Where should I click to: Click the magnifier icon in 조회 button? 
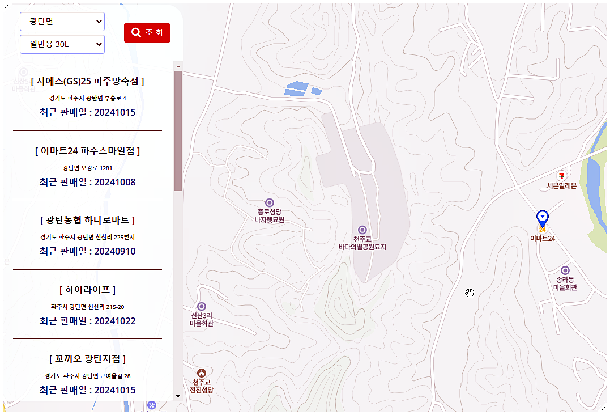[x=136, y=32]
